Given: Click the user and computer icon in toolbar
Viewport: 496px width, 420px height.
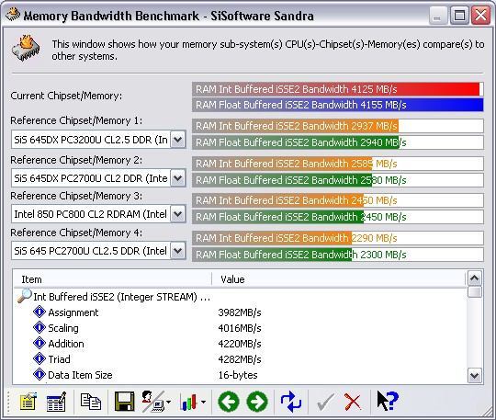Looking at the screenshot, I should [x=153, y=402].
